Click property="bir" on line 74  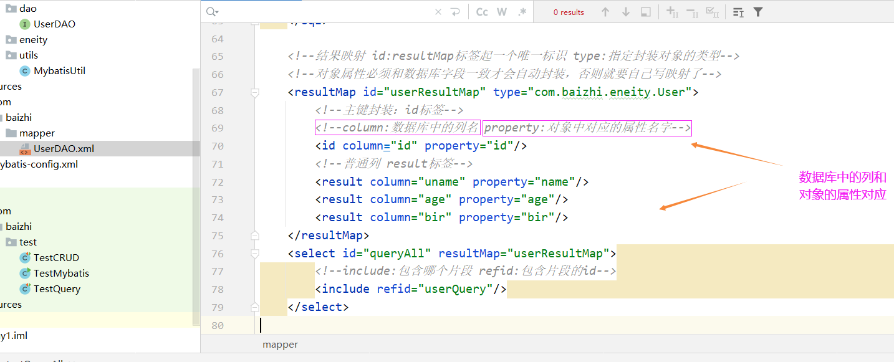[x=507, y=217]
